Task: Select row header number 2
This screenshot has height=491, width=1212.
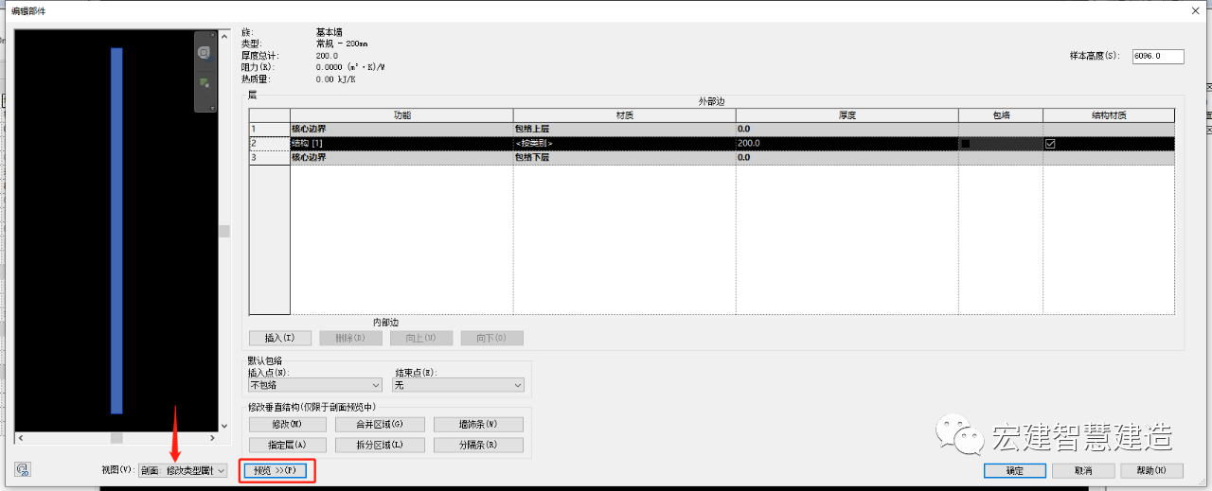Action: pyautogui.click(x=268, y=144)
